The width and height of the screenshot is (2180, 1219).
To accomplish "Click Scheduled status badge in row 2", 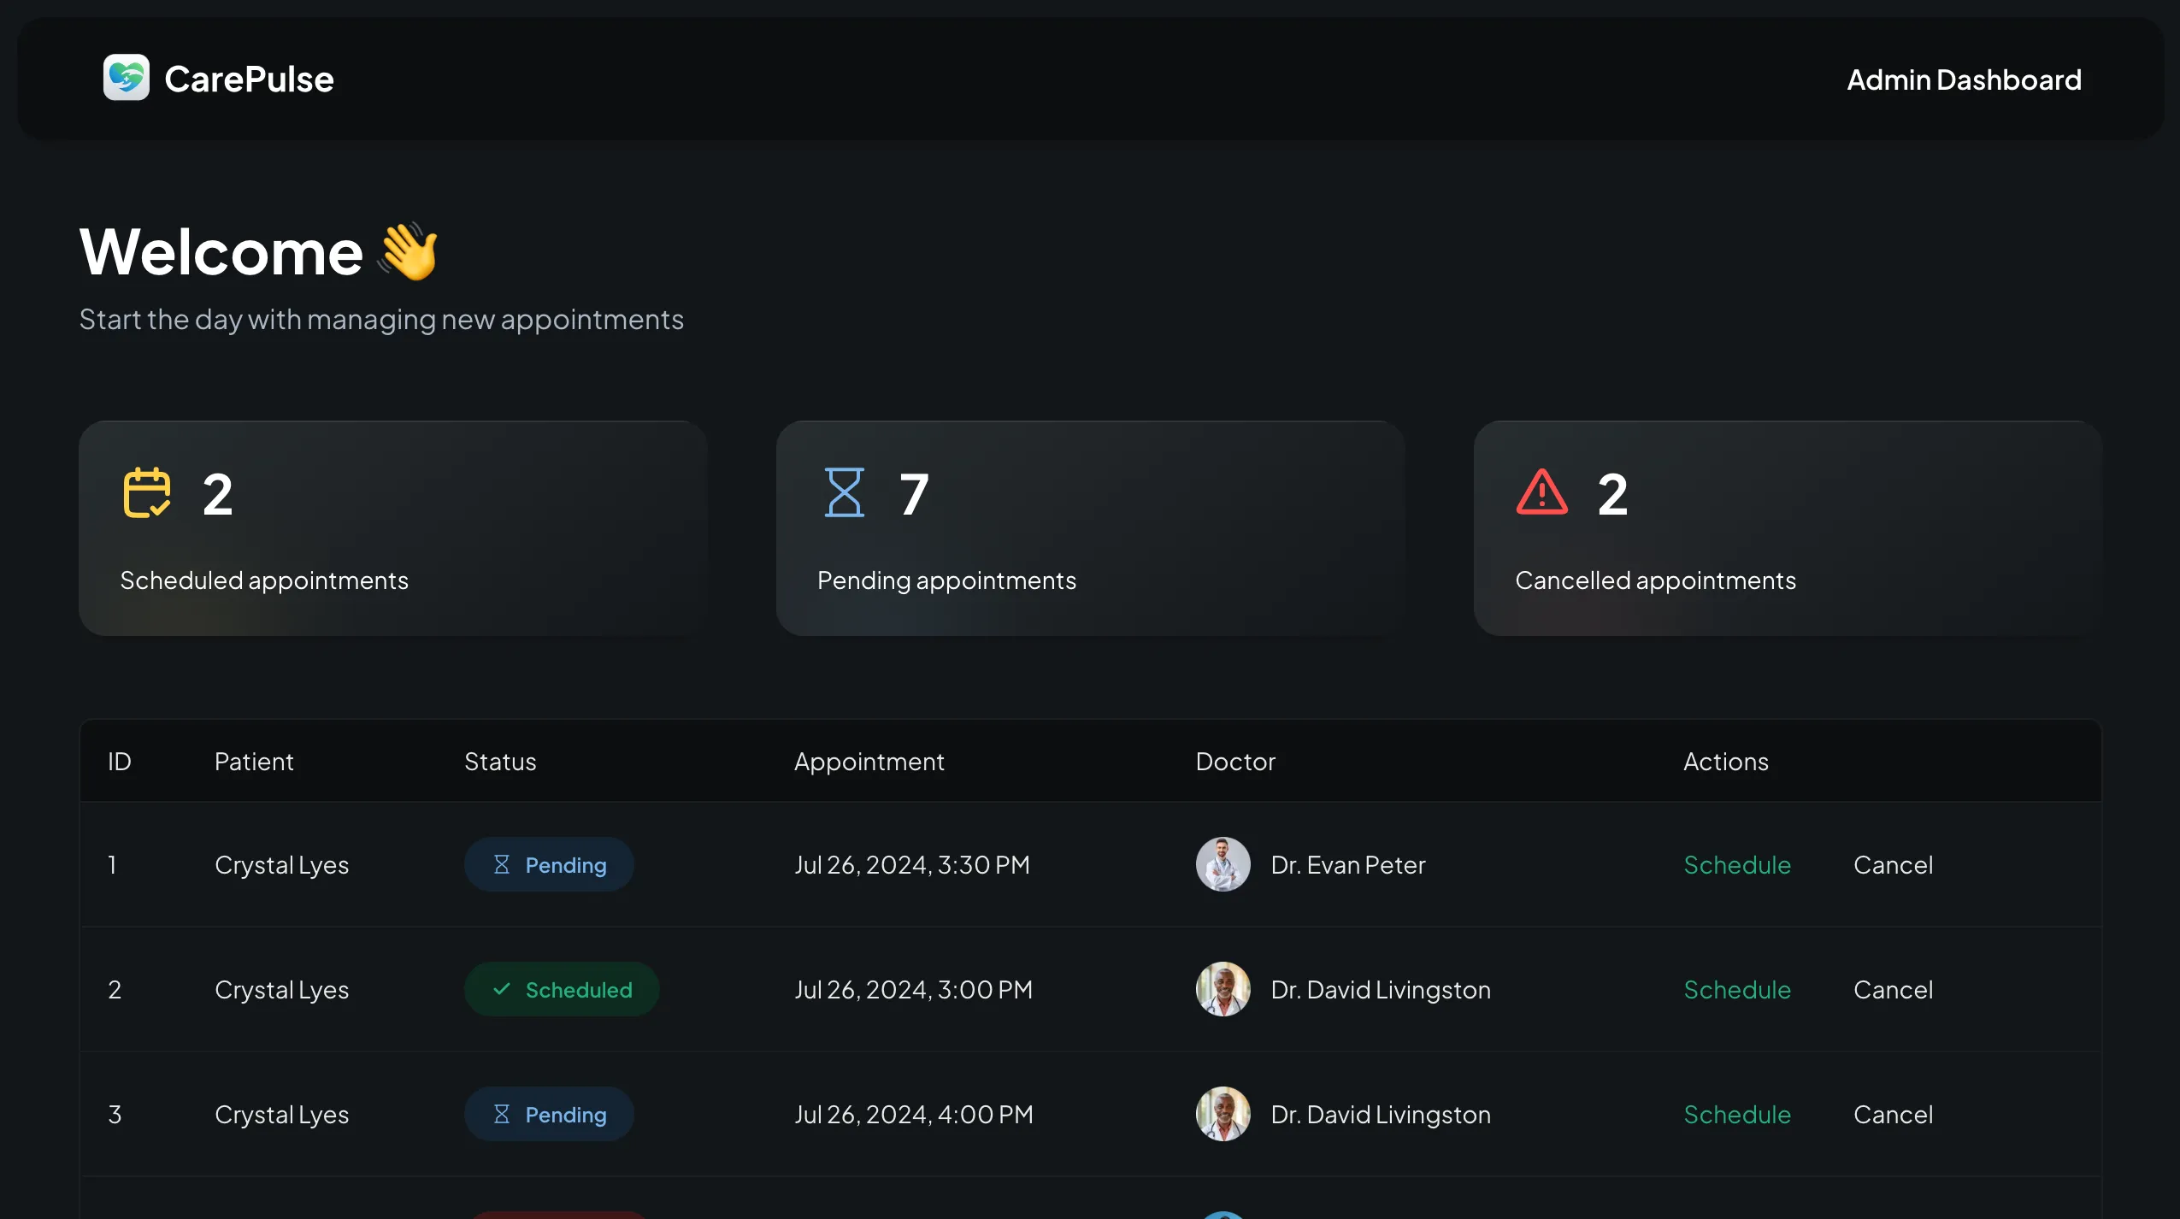I will [562, 989].
